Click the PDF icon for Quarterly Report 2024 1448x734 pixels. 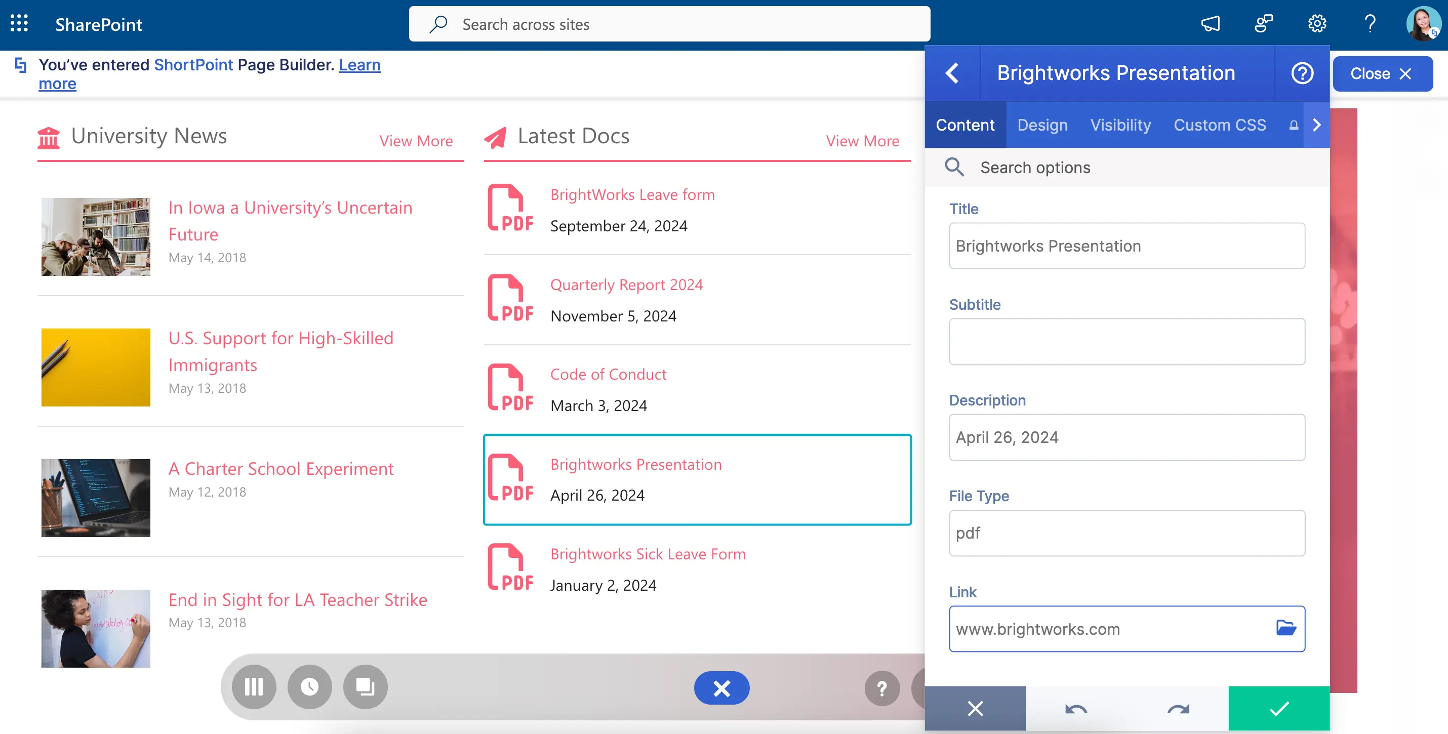pyautogui.click(x=510, y=298)
